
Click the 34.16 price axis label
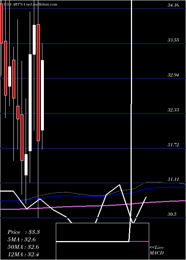173,5
